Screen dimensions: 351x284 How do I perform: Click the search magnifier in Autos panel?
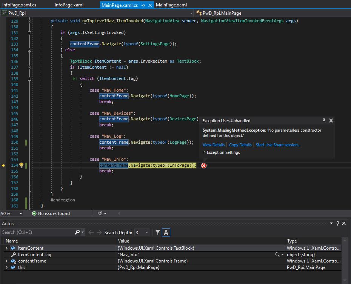click(77, 232)
